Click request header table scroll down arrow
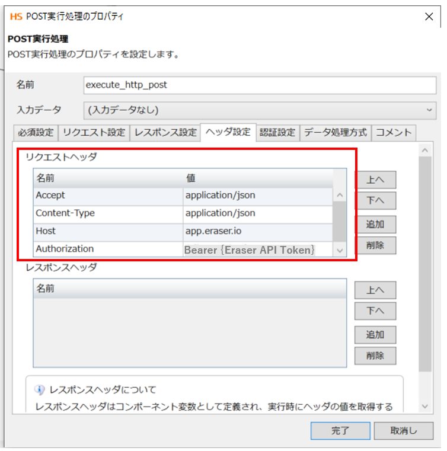The image size is (447, 451). coord(340,251)
